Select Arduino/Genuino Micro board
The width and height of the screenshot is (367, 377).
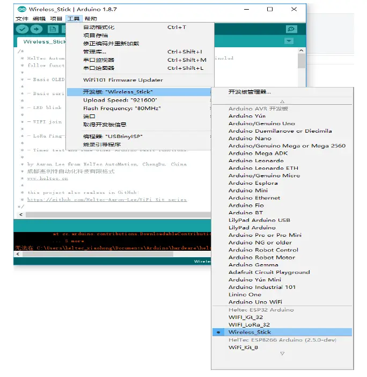click(282, 176)
